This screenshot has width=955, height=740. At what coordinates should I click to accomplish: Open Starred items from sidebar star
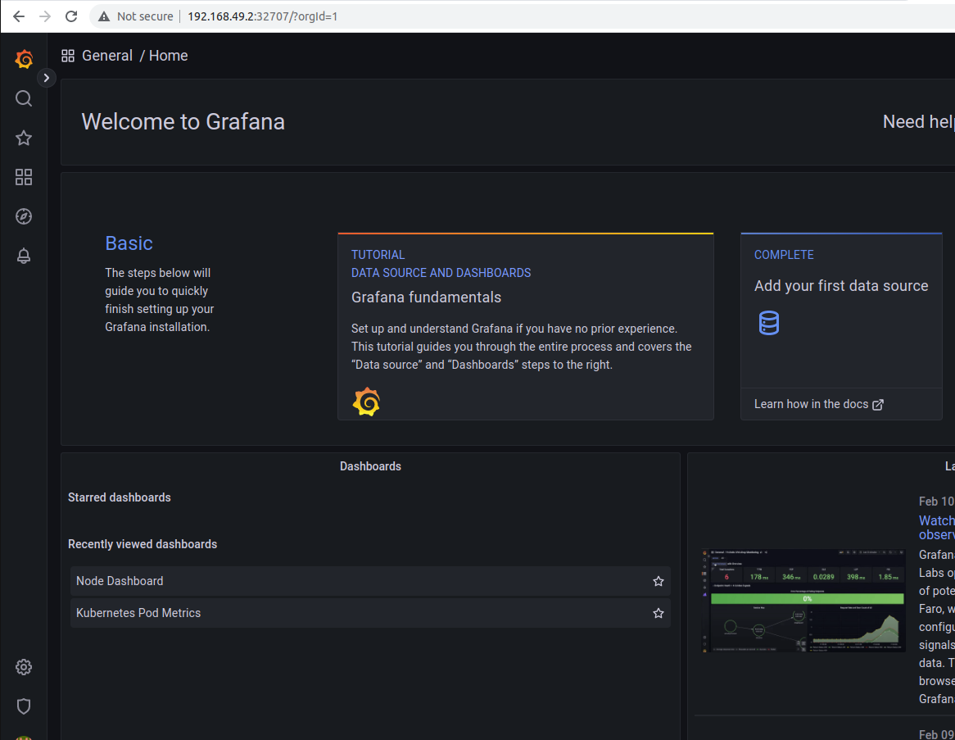pos(24,138)
